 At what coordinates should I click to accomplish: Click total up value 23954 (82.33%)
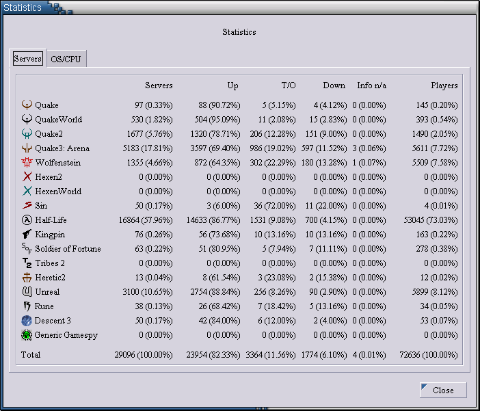tap(213, 355)
